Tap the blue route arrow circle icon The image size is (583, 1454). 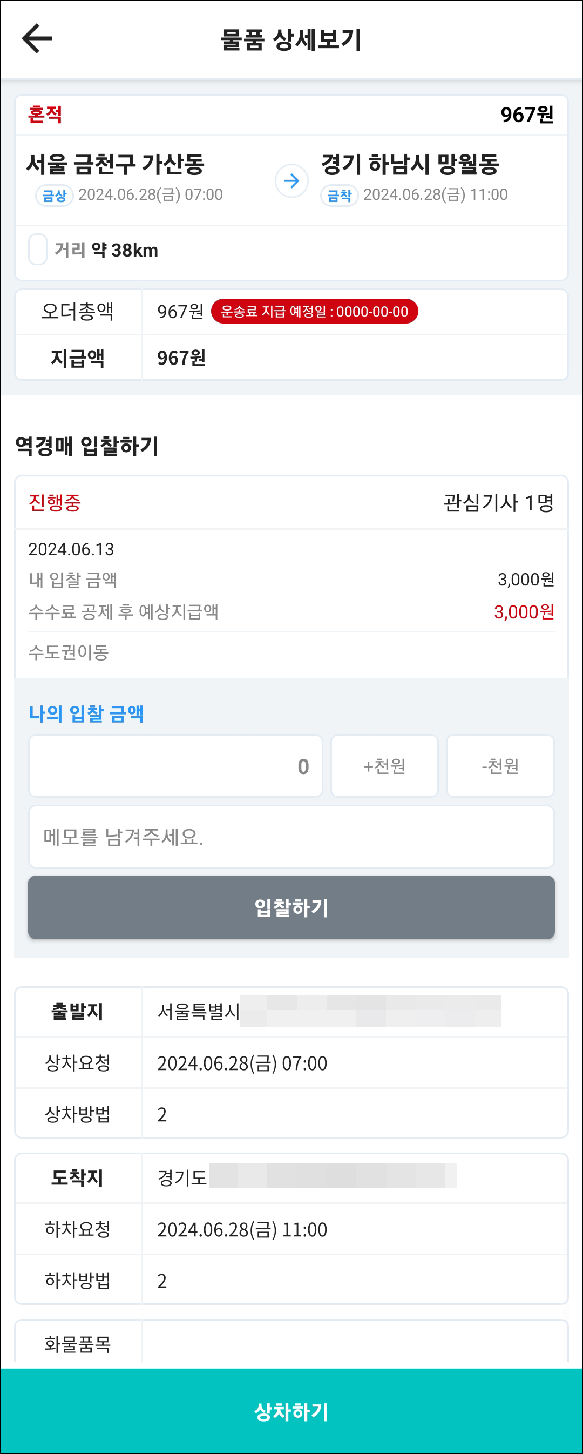291,181
